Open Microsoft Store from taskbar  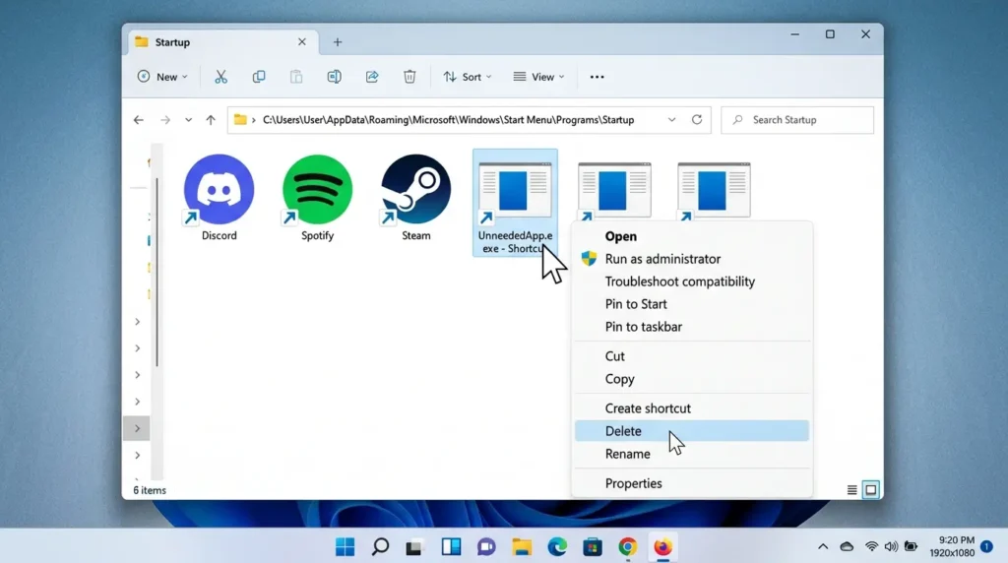point(592,547)
